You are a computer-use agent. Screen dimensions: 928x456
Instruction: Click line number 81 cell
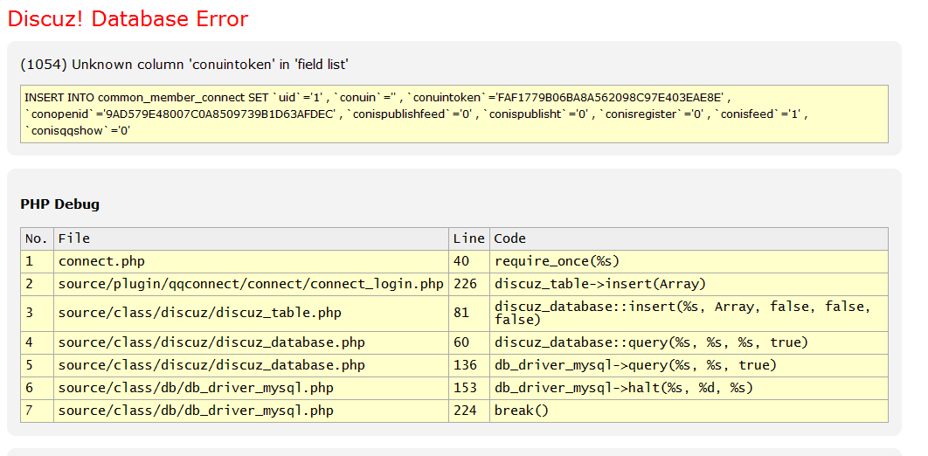click(x=469, y=314)
